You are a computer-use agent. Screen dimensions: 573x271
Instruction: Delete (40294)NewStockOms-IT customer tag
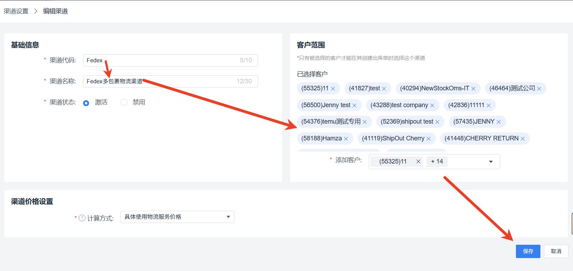(473, 89)
